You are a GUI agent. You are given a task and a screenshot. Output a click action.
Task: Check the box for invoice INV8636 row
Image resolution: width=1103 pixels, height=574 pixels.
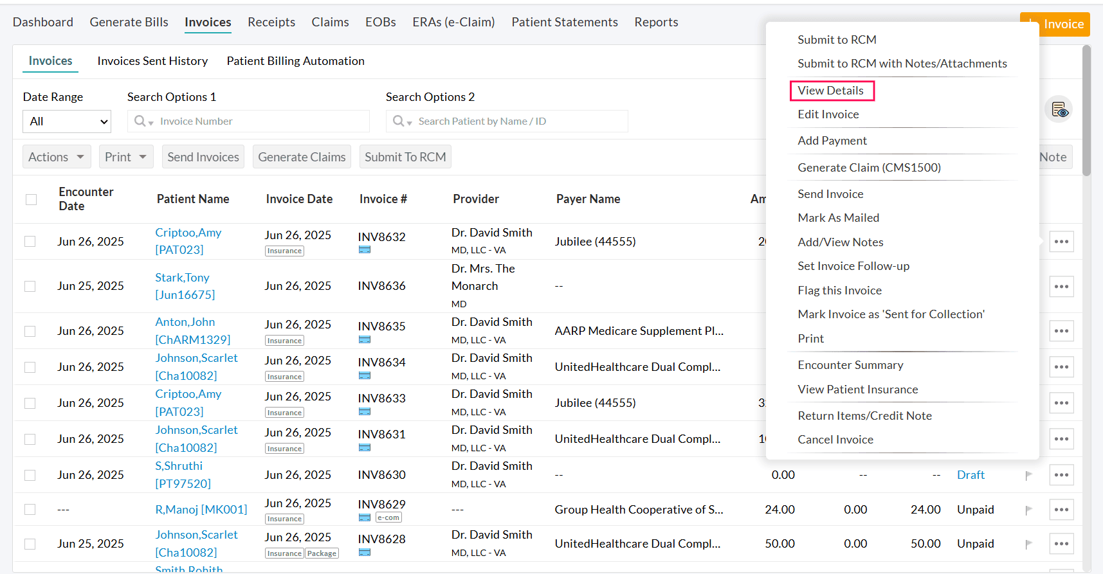(x=30, y=286)
